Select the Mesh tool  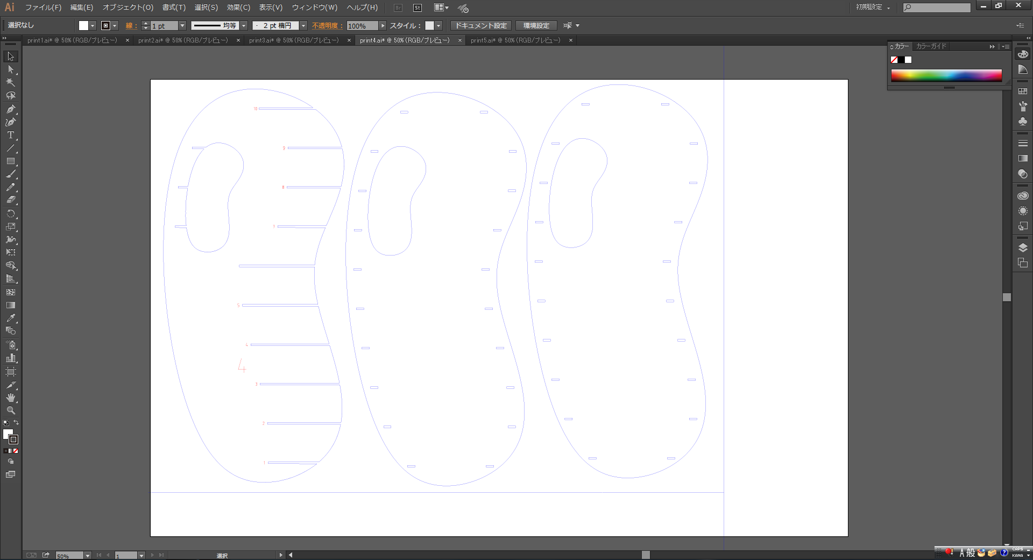click(11, 292)
